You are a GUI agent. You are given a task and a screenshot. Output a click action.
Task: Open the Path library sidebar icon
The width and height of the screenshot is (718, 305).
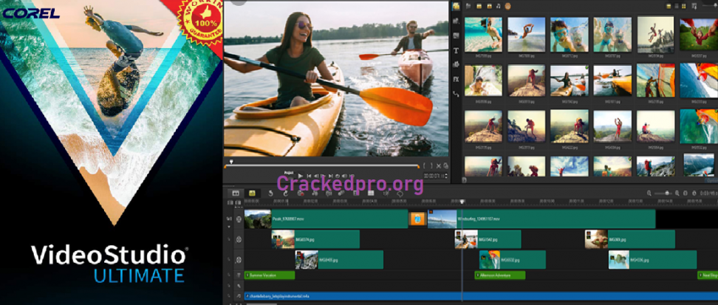(x=456, y=94)
